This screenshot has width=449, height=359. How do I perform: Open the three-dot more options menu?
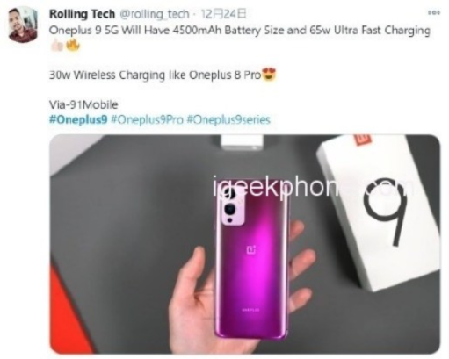pyautogui.click(x=434, y=13)
